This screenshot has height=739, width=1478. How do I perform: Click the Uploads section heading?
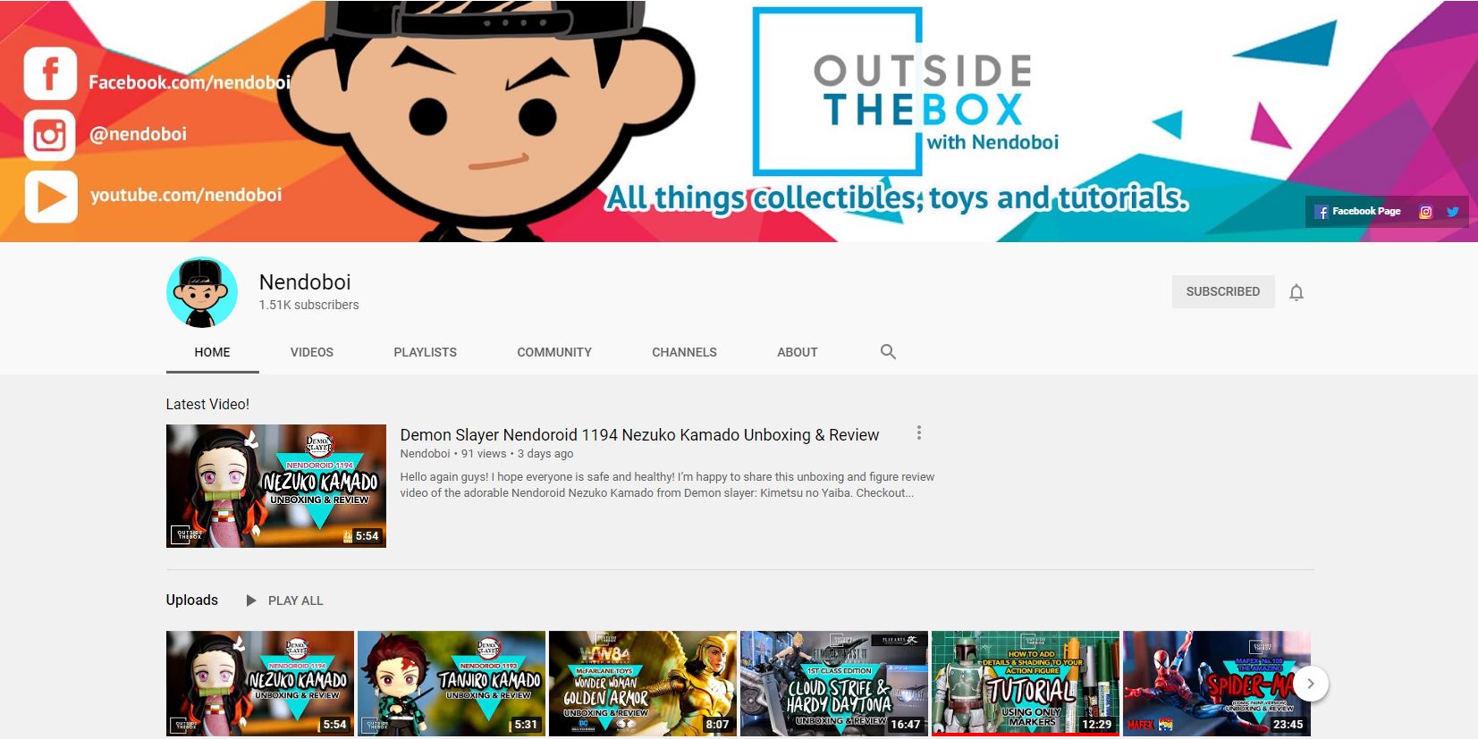(192, 600)
